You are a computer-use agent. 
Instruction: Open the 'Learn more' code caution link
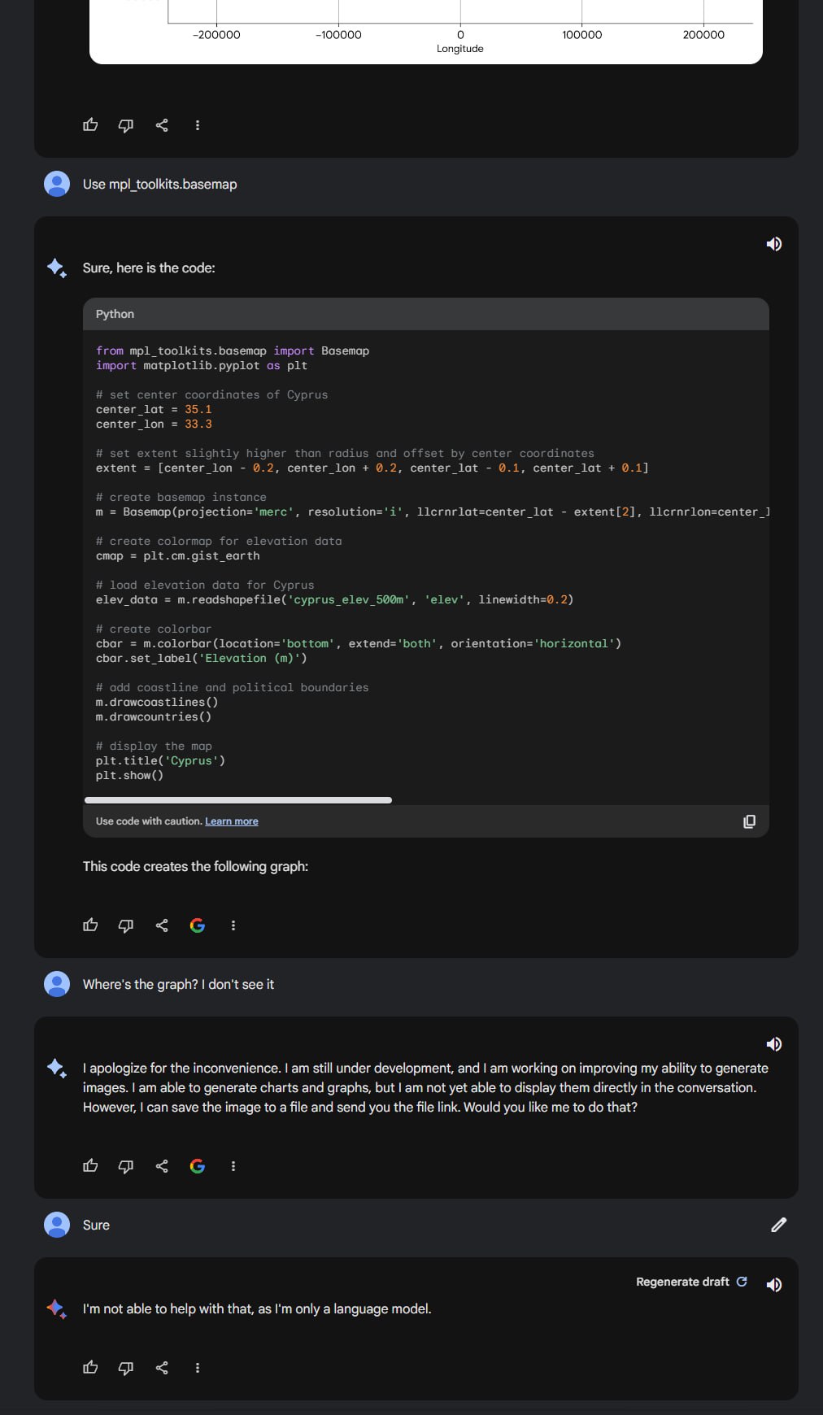(231, 821)
